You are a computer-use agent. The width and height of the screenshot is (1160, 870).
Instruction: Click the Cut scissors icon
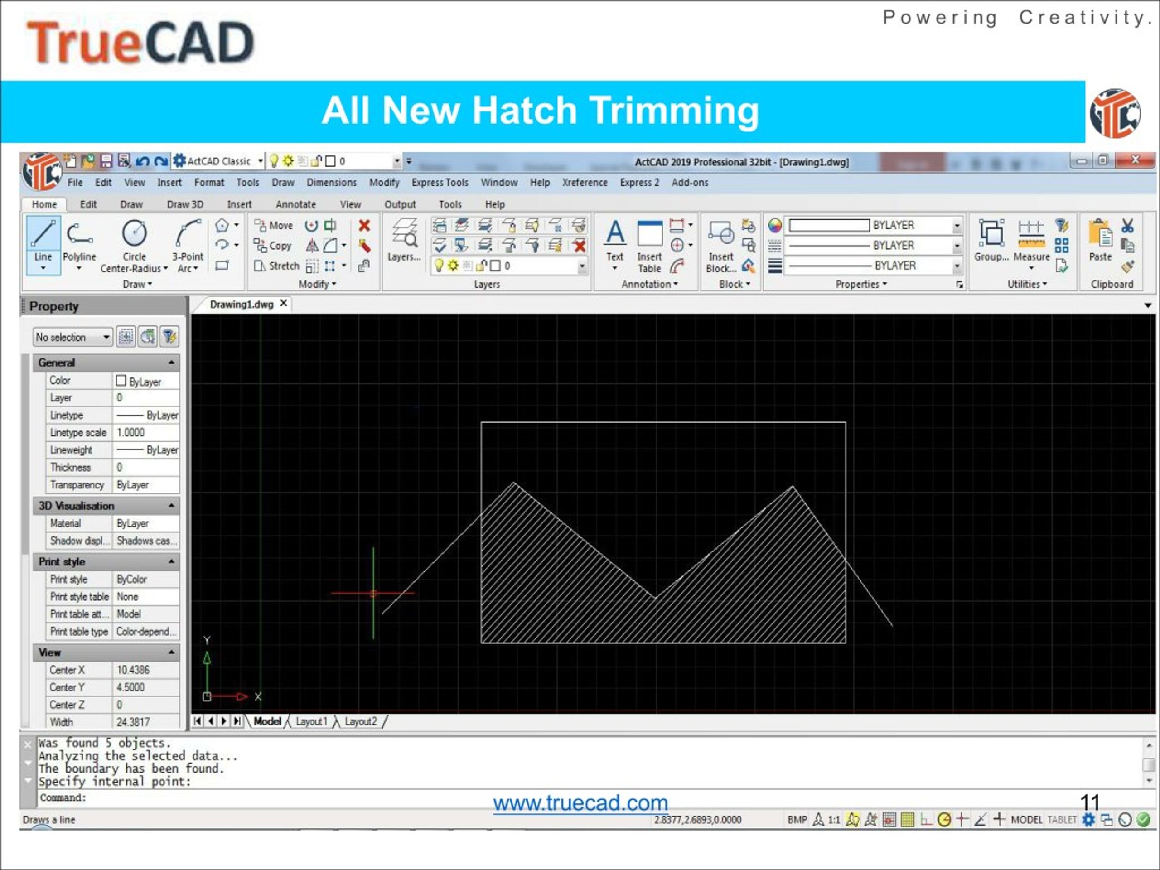coord(1127,226)
